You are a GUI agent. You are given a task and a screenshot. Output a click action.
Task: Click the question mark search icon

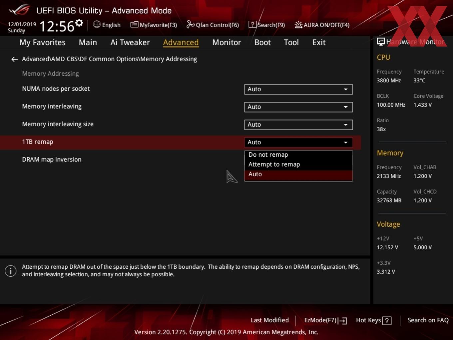252,24
